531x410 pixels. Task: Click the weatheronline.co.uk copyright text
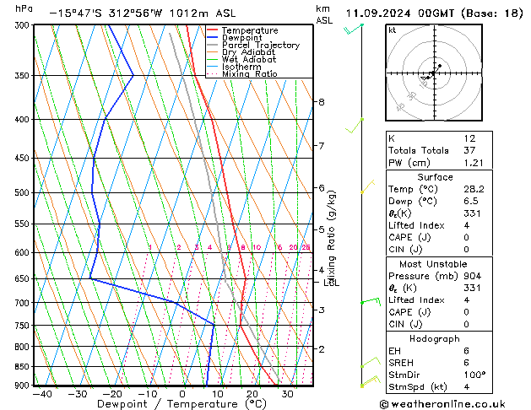(442, 404)
